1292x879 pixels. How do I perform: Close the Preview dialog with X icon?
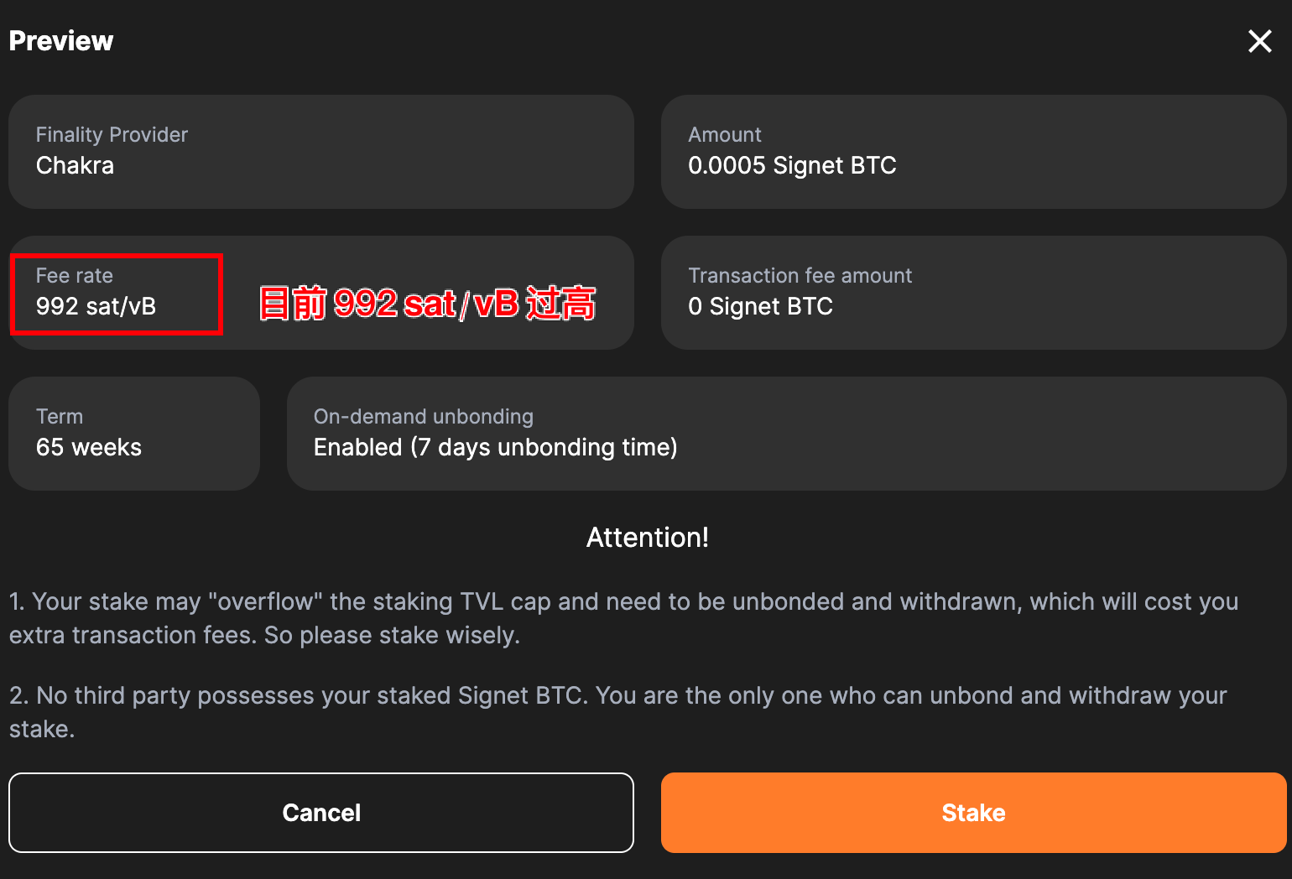1259,41
